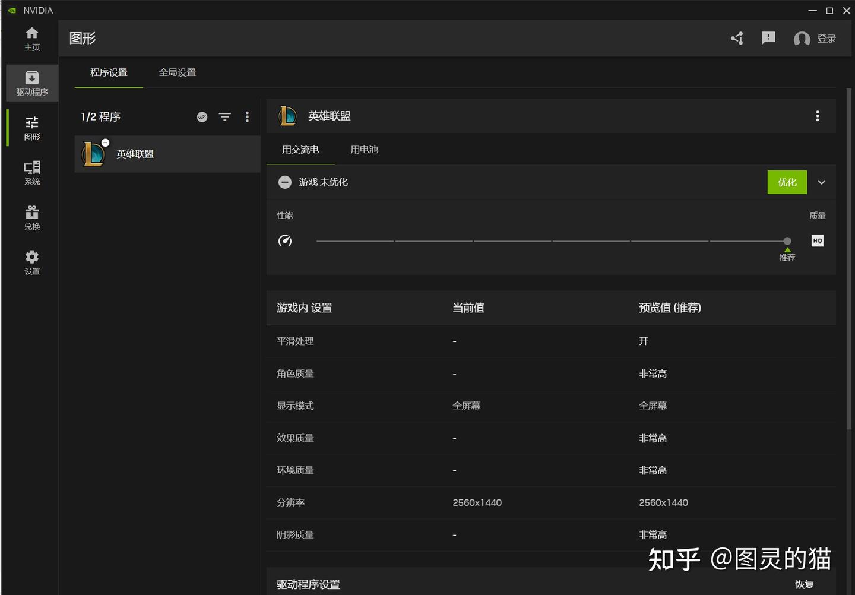Image resolution: width=855 pixels, height=595 pixels.
Task: Click 登录 to sign in
Action: (826, 38)
